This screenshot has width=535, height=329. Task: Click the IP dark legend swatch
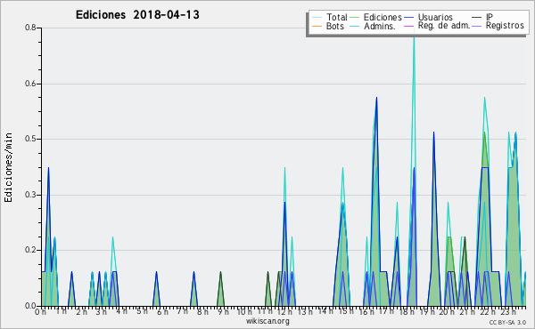(477, 17)
